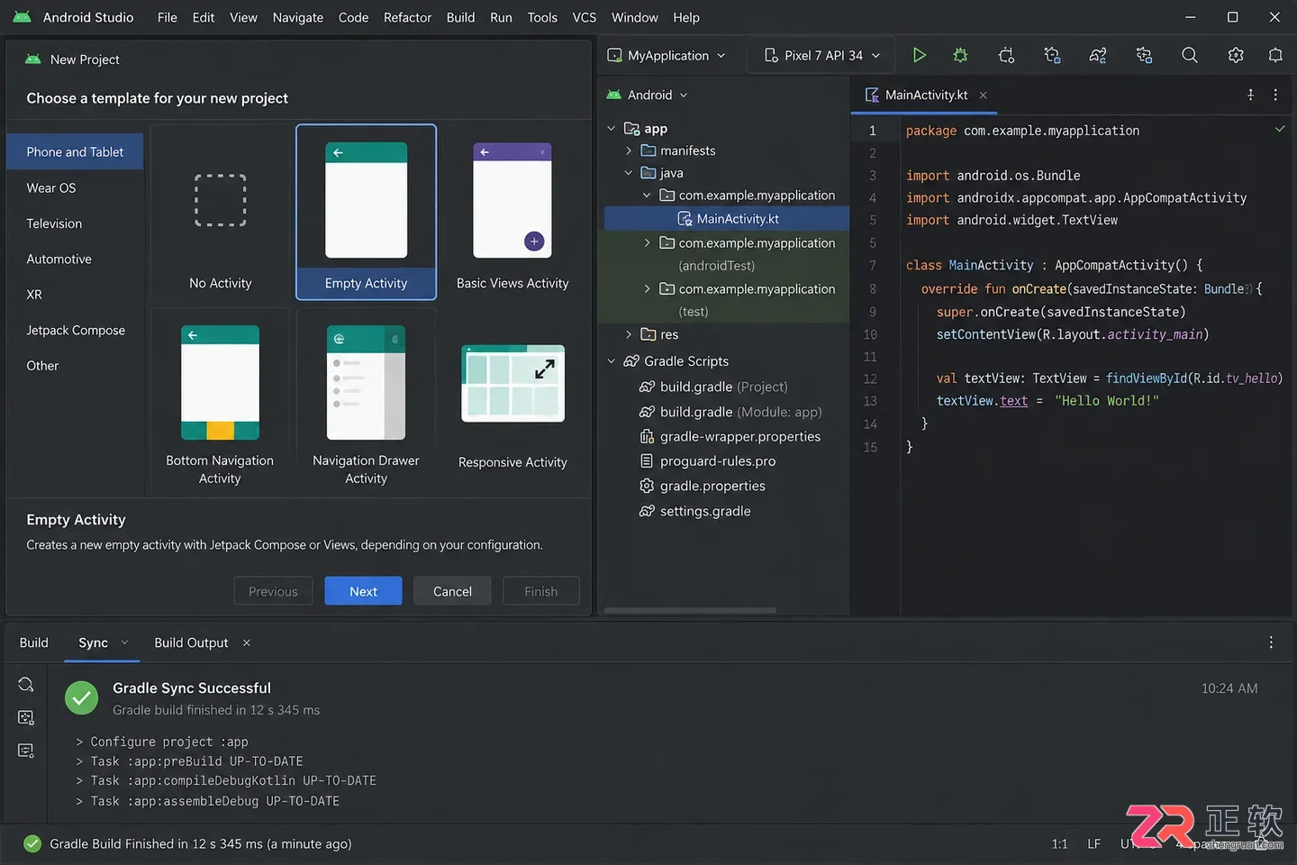Open the search everywhere magnifier icon
The image size is (1297, 865).
(1189, 55)
